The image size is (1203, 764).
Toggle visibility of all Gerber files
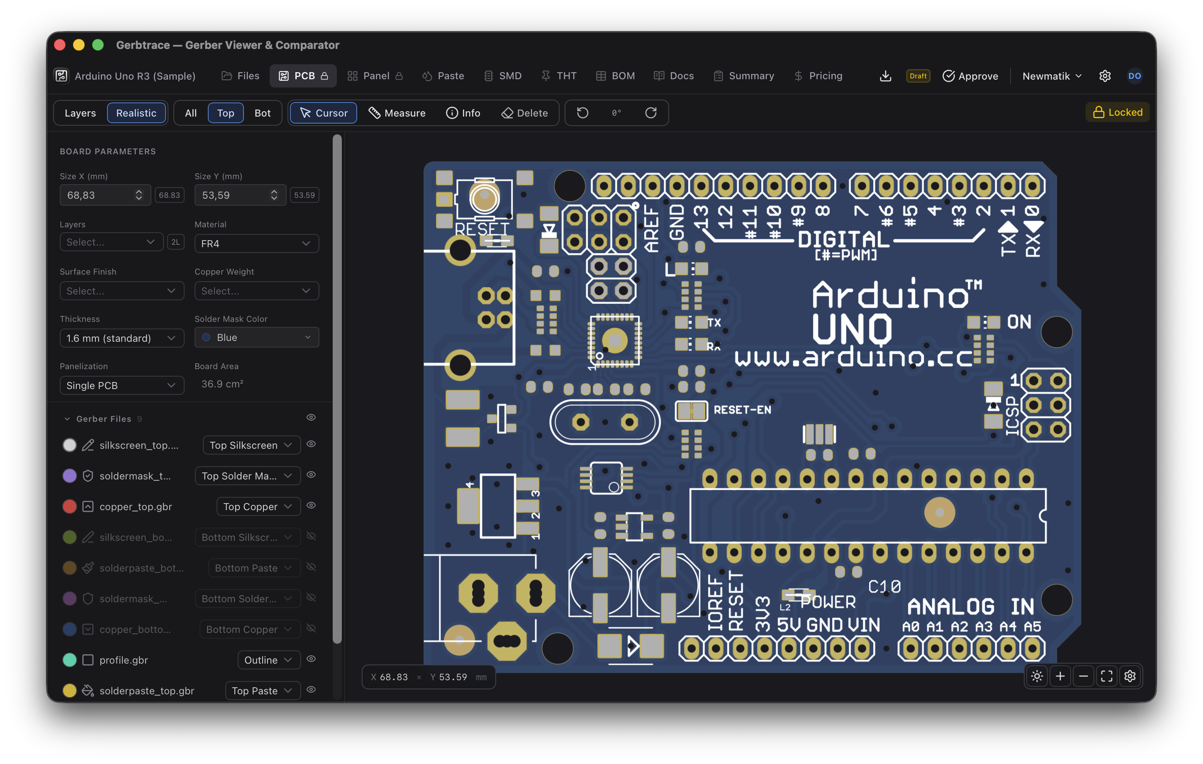coord(311,417)
